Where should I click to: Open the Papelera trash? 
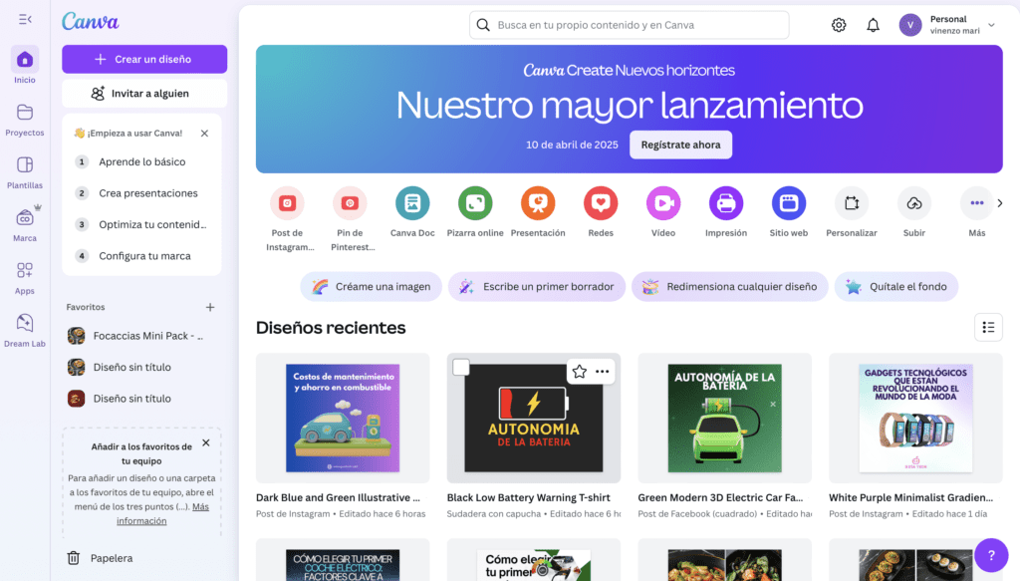coord(101,558)
